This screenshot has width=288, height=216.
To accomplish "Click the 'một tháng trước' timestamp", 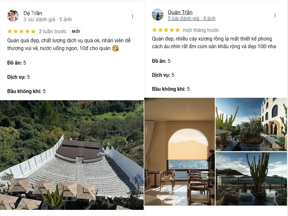I will tap(201, 30).
